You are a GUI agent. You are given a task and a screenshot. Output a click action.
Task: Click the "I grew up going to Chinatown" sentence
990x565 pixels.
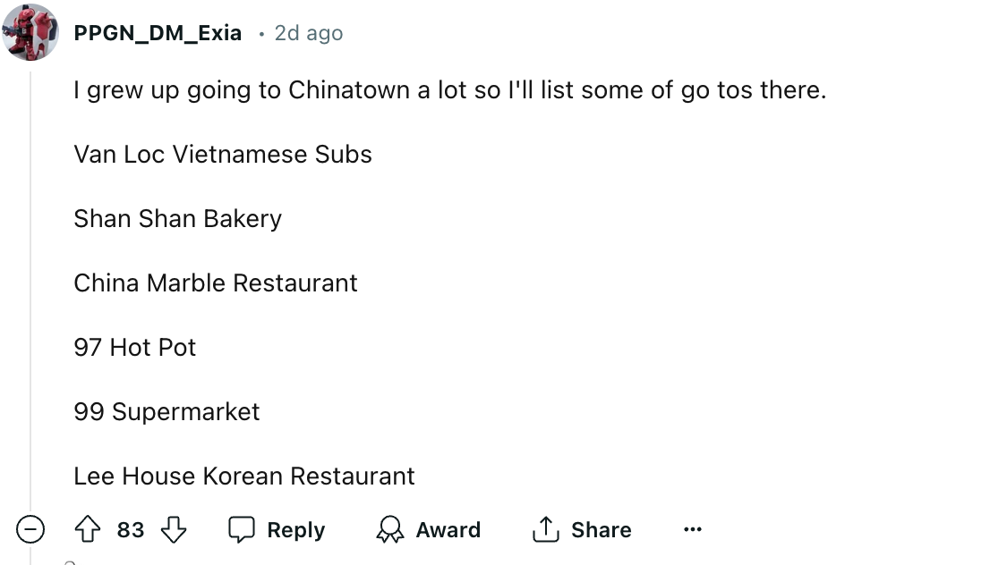click(x=449, y=90)
